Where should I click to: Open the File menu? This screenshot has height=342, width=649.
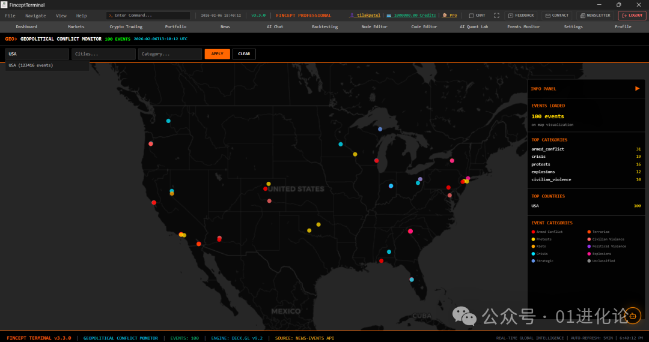click(x=10, y=16)
